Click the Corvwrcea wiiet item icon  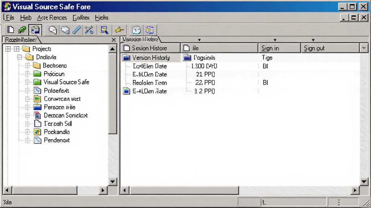click(x=37, y=99)
